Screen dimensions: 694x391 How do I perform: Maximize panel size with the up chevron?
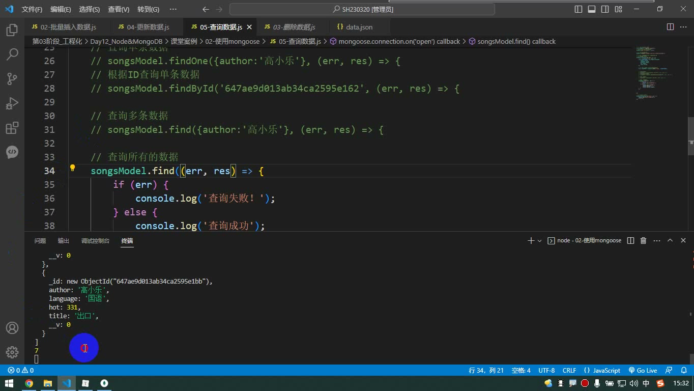point(670,240)
